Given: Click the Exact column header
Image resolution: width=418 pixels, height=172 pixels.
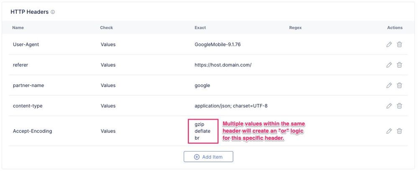Looking at the screenshot, I should (200, 28).
